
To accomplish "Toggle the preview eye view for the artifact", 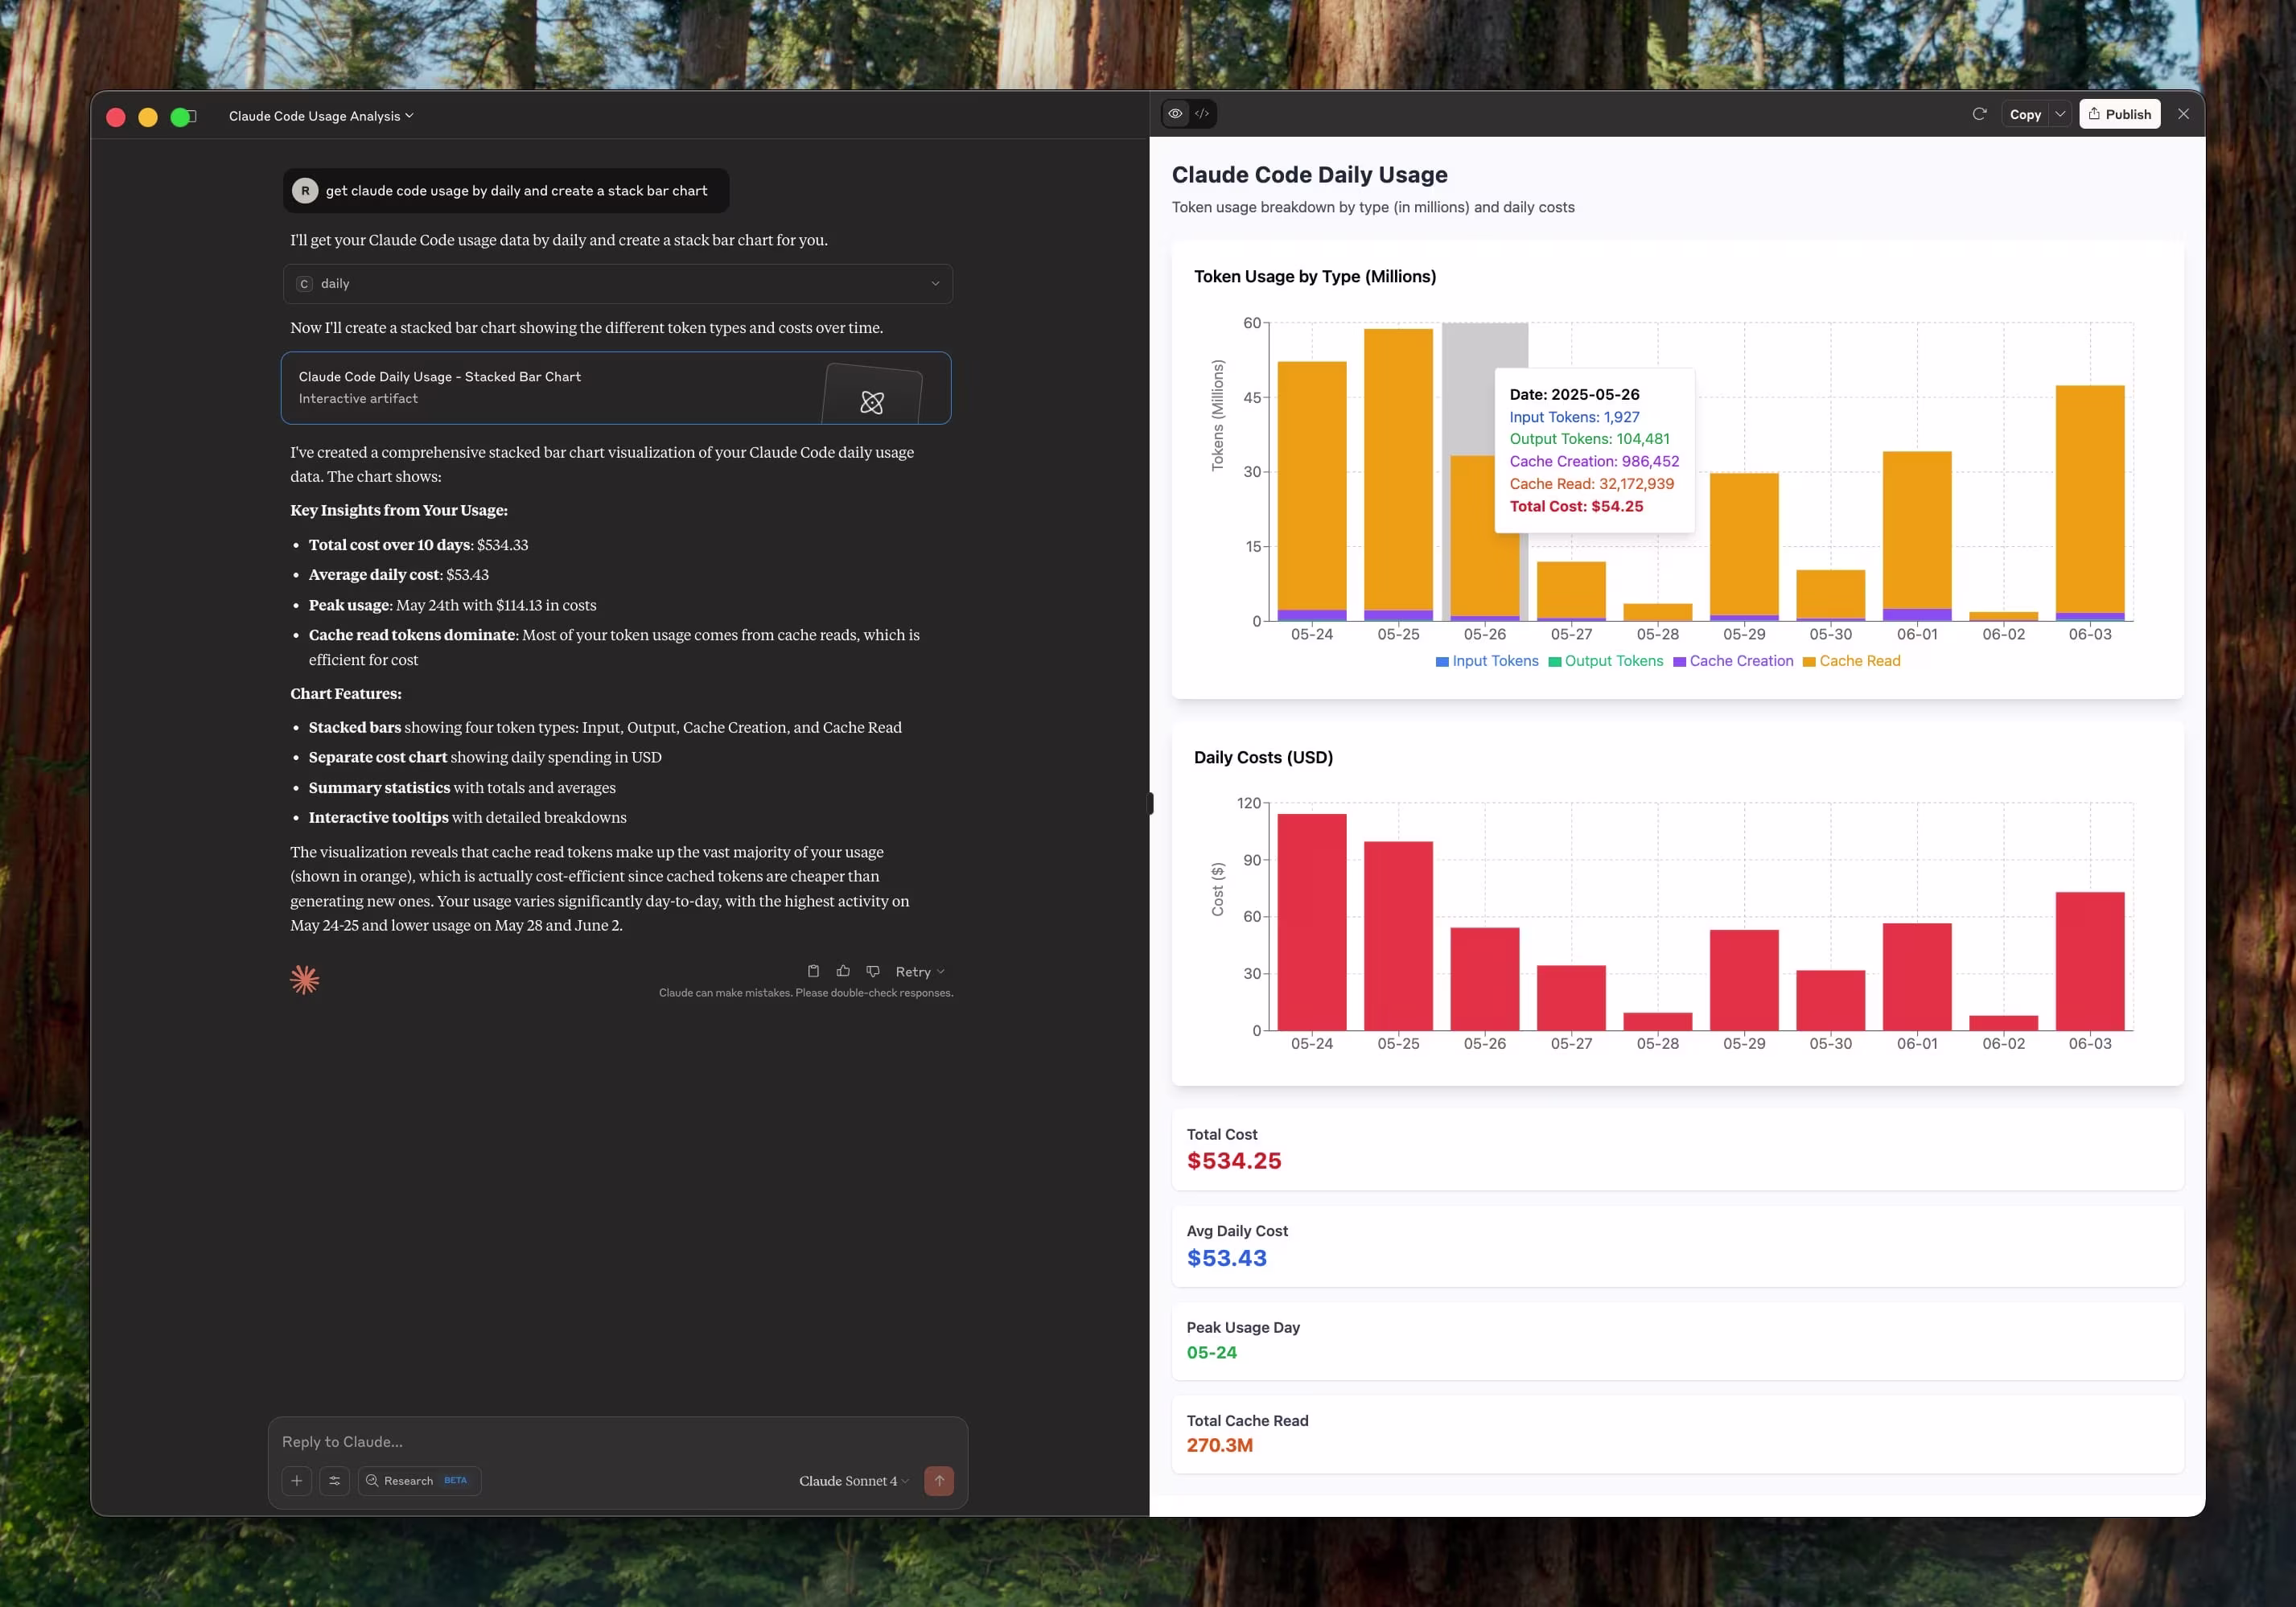I will (x=1174, y=113).
